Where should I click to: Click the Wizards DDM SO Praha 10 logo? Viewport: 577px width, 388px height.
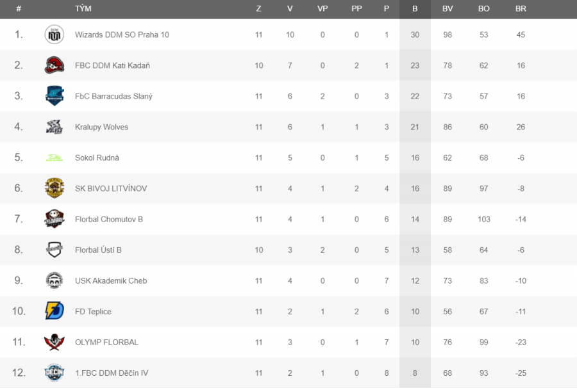click(x=54, y=35)
